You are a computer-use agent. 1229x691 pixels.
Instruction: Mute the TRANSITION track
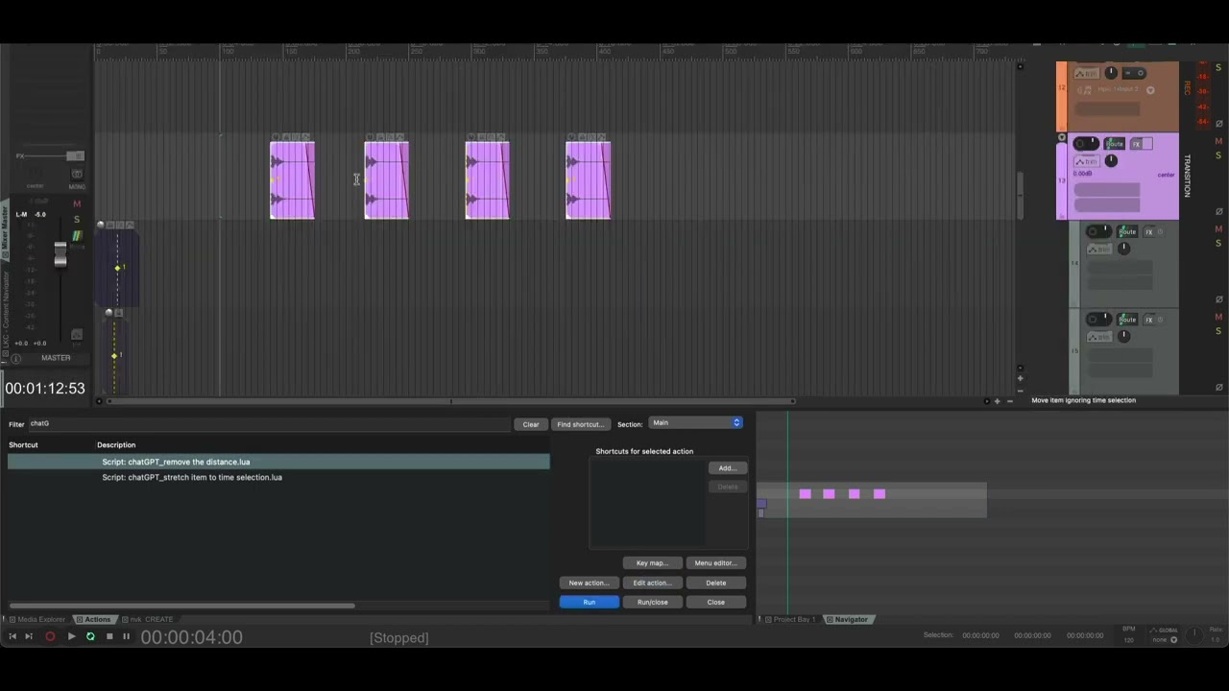1219,141
